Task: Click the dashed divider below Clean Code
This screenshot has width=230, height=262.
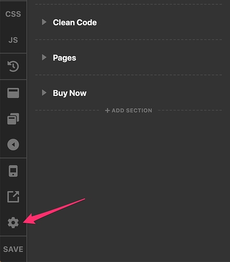Action: click(x=128, y=40)
